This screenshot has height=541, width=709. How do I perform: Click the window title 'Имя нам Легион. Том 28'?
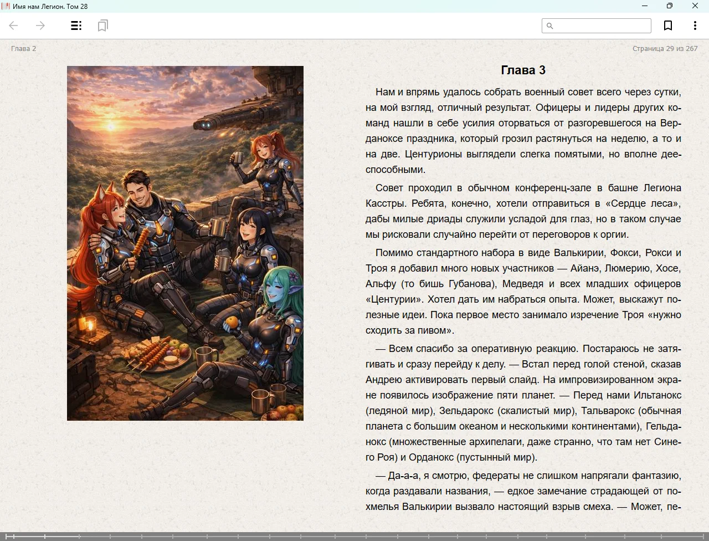pos(50,7)
